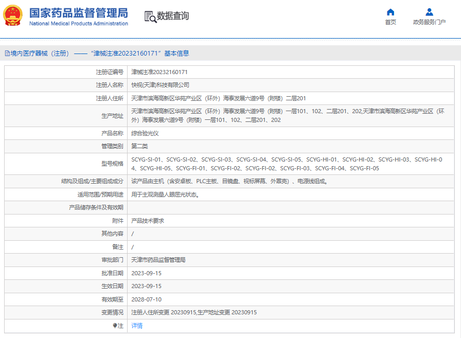Viewport: 461px width, 338px height.
Task: Click National Medical Products Administration text
Action: coord(79,24)
